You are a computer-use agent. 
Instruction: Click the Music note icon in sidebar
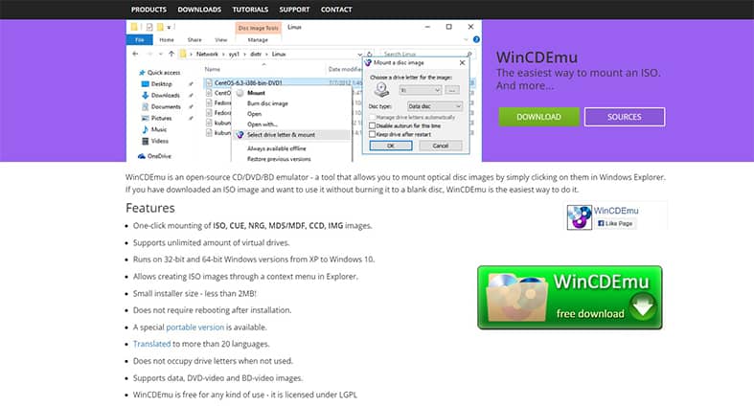click(x=146, y=129)
